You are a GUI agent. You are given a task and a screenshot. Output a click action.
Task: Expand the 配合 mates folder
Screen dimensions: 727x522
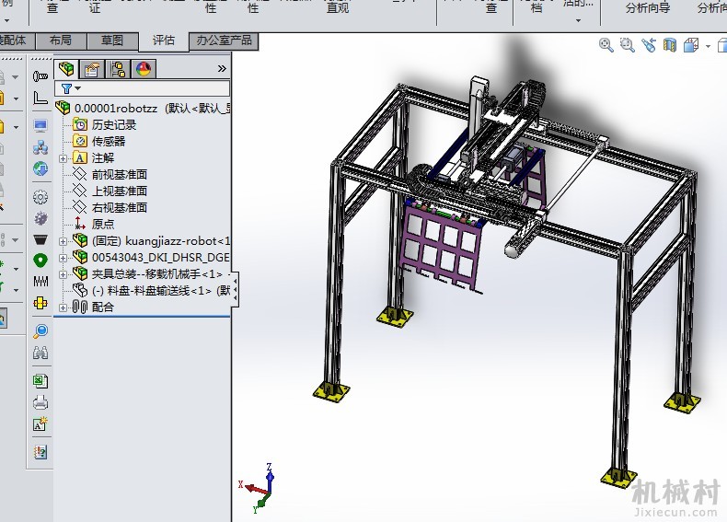[63, 307]
